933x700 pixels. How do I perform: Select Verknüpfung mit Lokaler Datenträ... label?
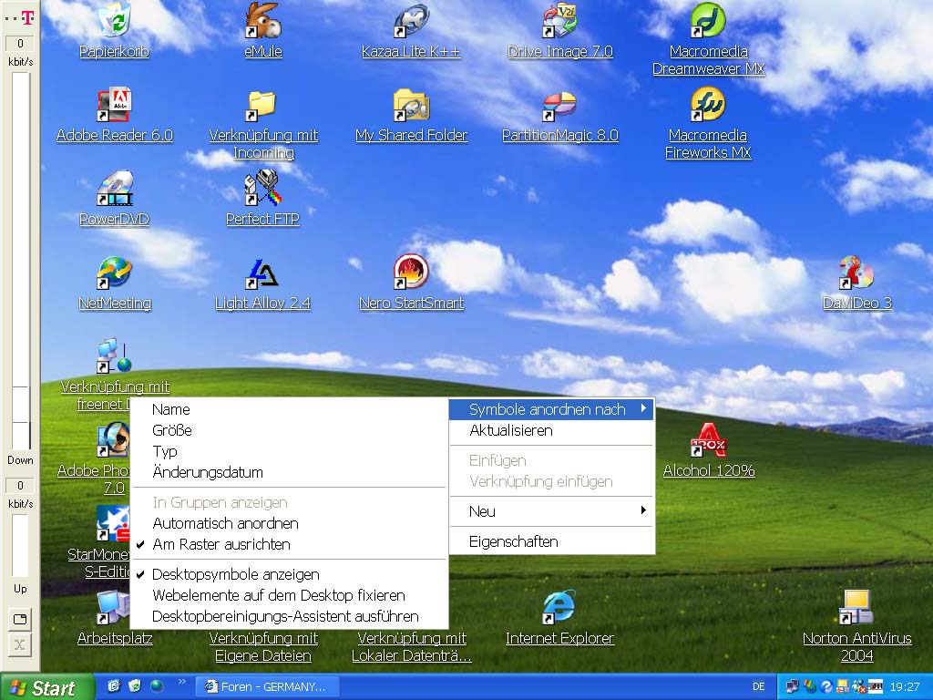tap(411, 647)
